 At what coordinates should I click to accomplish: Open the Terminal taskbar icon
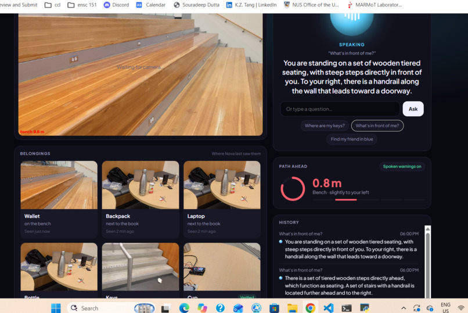pos(346,308)
